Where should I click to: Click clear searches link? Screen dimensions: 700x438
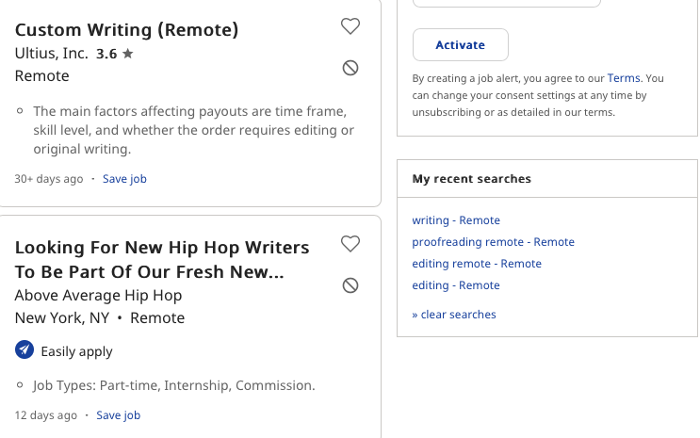click(x=454, y=315)
